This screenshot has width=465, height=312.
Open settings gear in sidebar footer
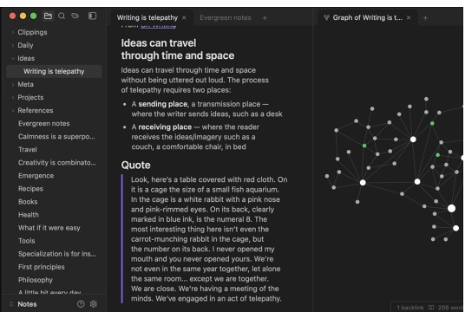94,303
